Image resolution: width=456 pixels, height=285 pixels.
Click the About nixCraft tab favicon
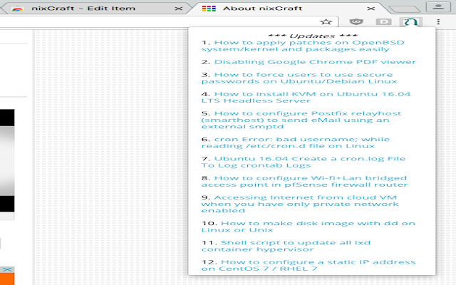209,9
